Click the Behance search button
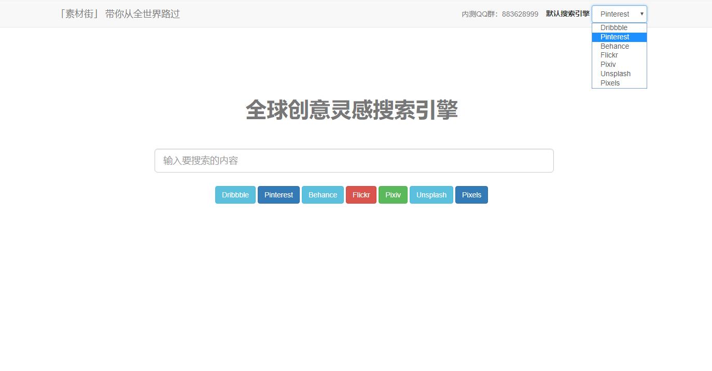 pyautogui.click(x=323, y=194)
